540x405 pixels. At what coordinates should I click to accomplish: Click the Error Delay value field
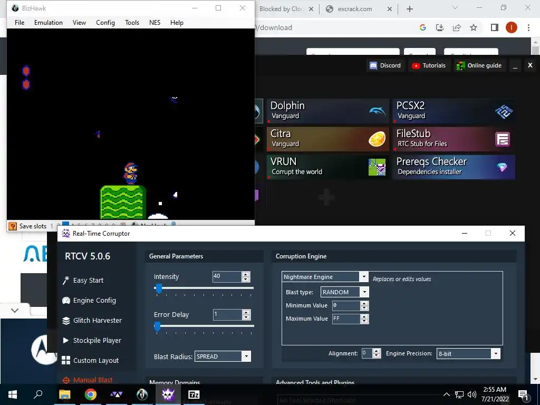[227, 314]
